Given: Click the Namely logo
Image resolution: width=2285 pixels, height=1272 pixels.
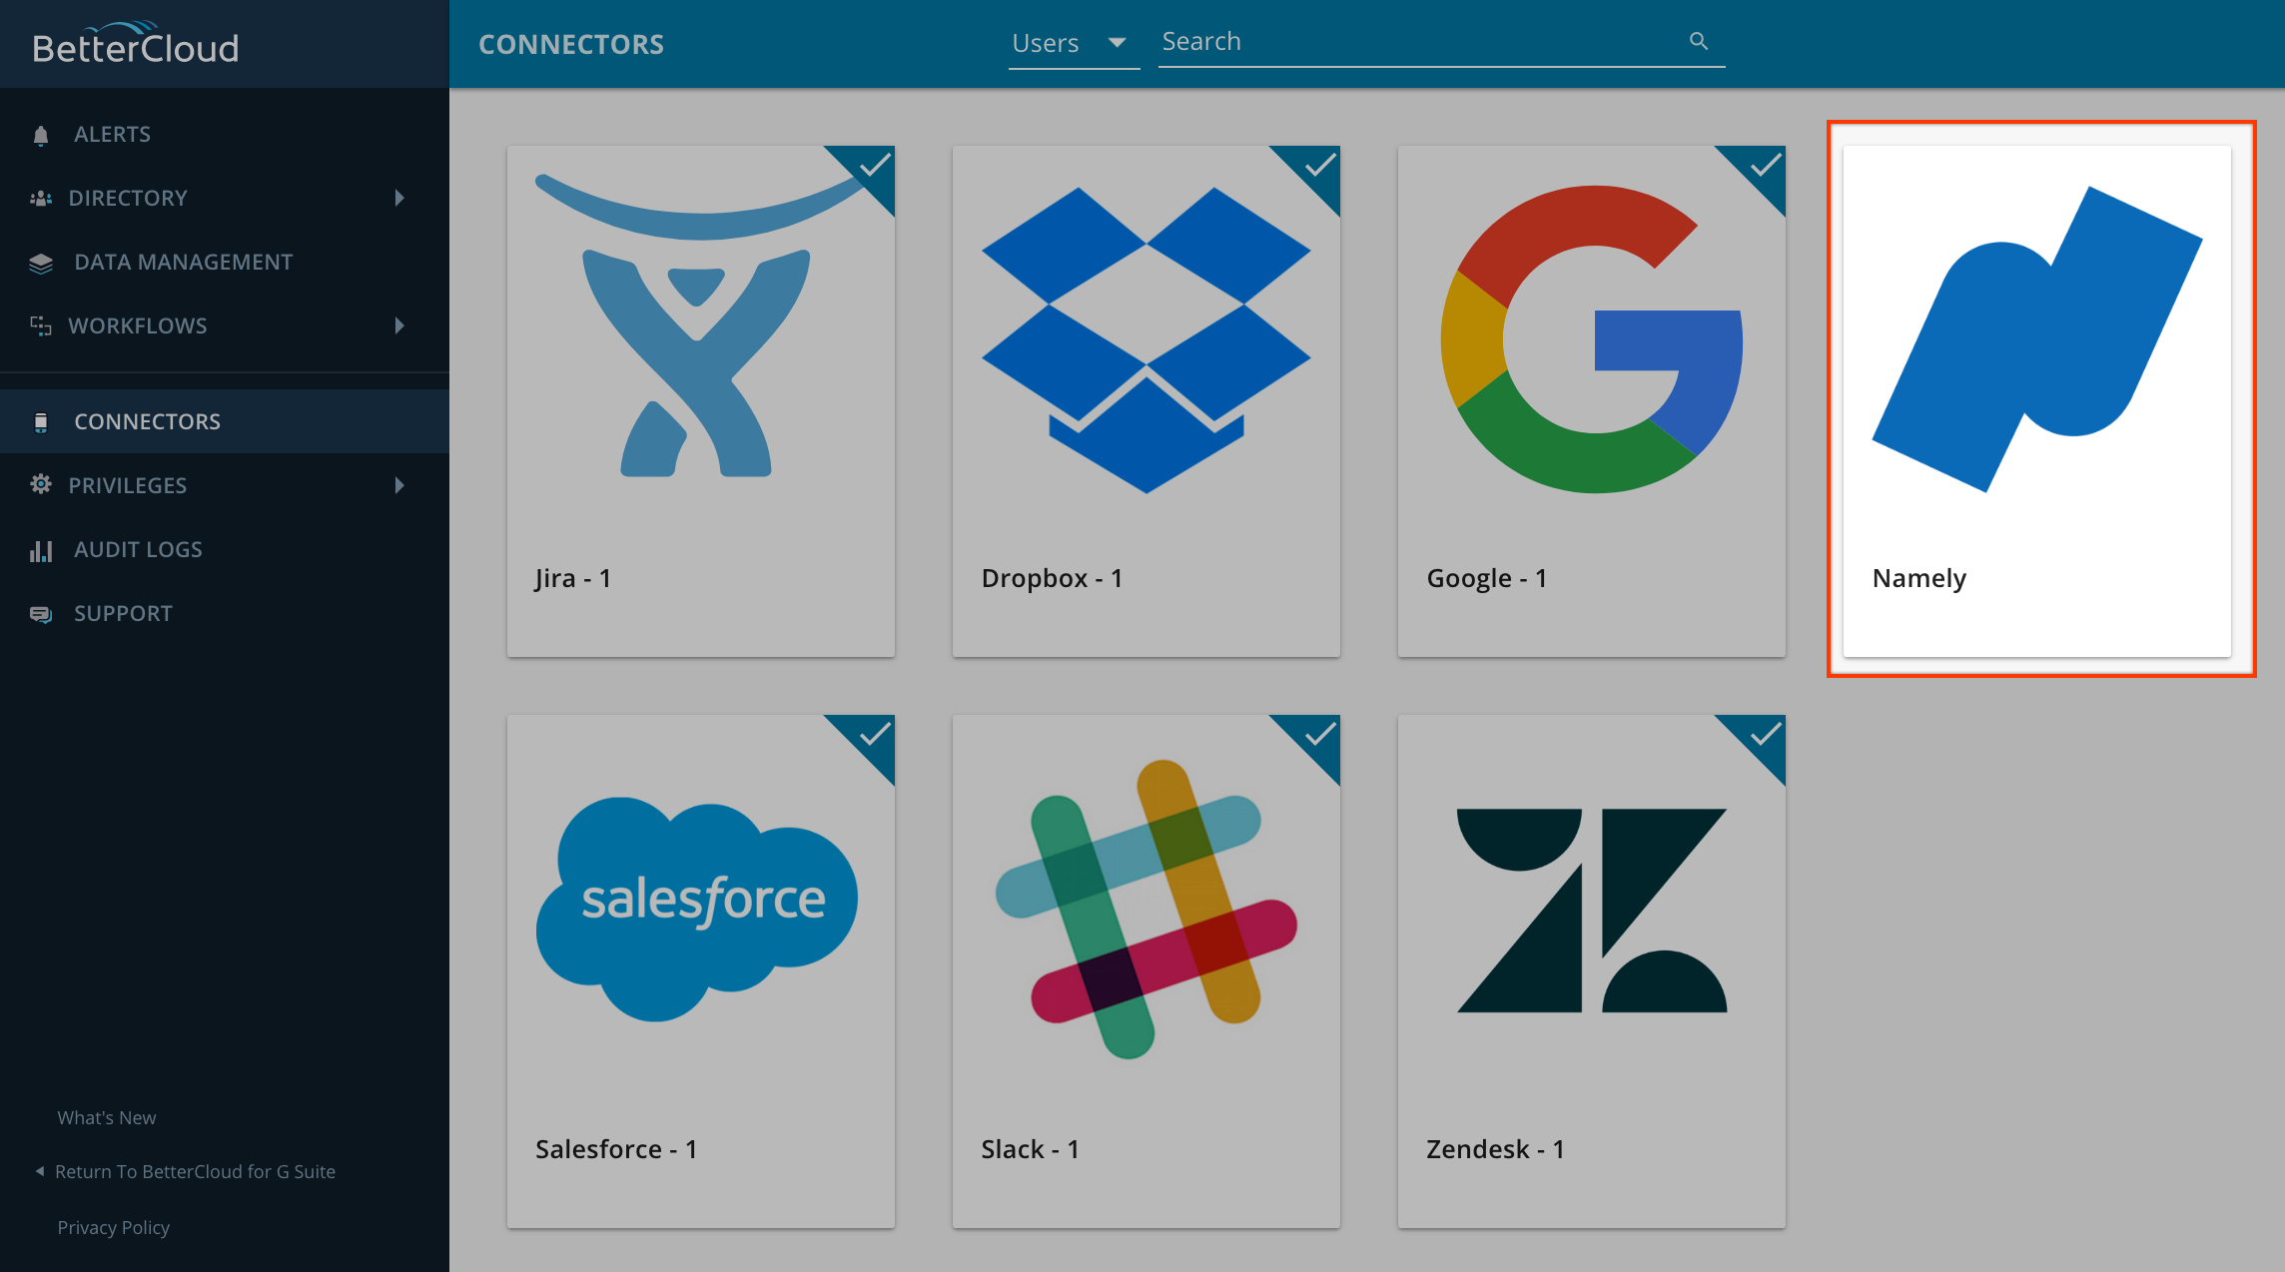Looking at the screenshot, I should 2037,339.
